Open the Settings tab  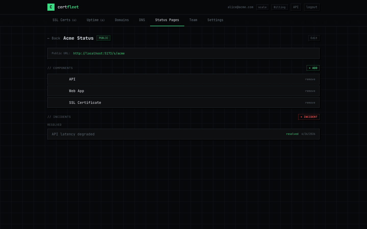tap(215, 20)
